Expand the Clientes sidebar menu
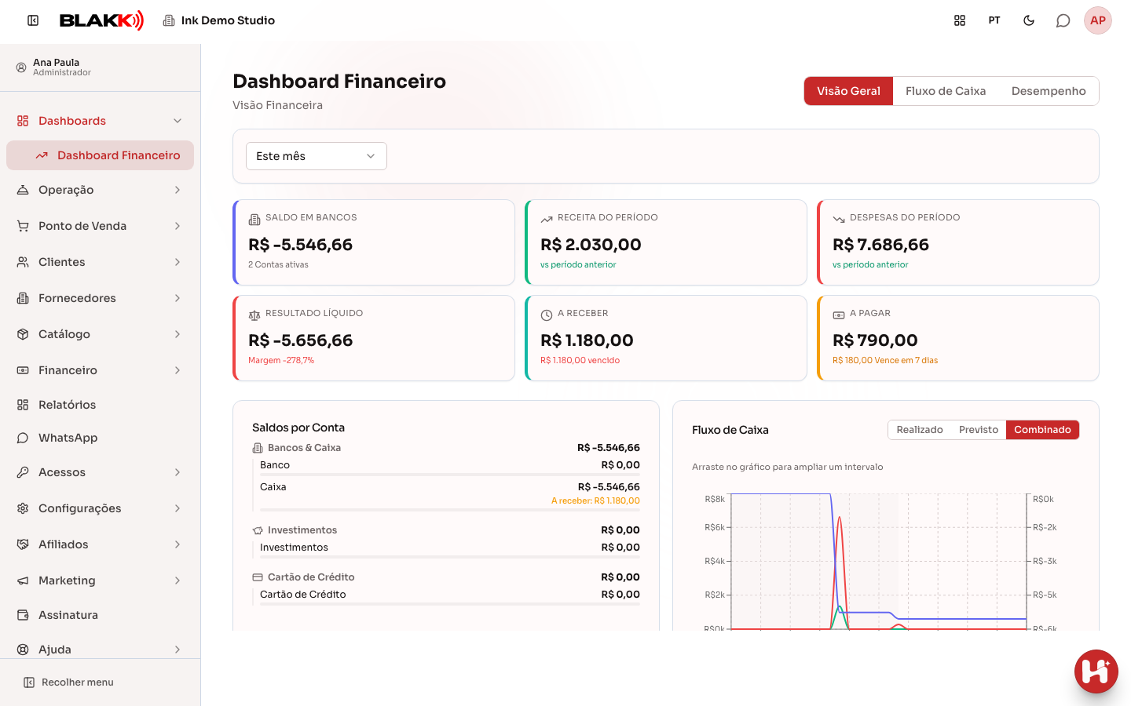This screenshot has height=706, width=1131. [100, 262]
